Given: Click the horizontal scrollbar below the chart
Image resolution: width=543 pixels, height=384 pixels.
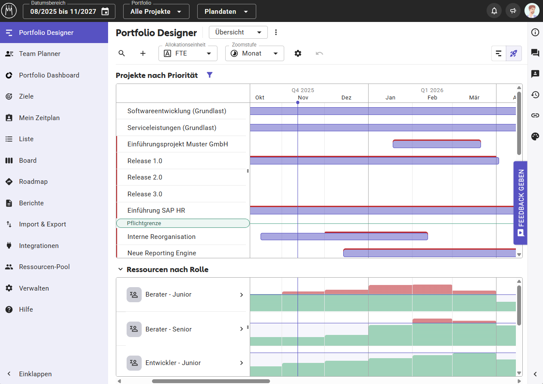Looking at the screenshot, I should pyautogui.click(x=211, y=381).
